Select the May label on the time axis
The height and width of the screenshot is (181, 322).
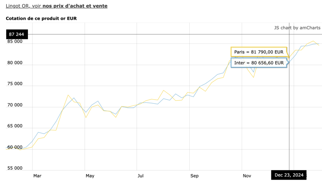(x=90, y=176)
